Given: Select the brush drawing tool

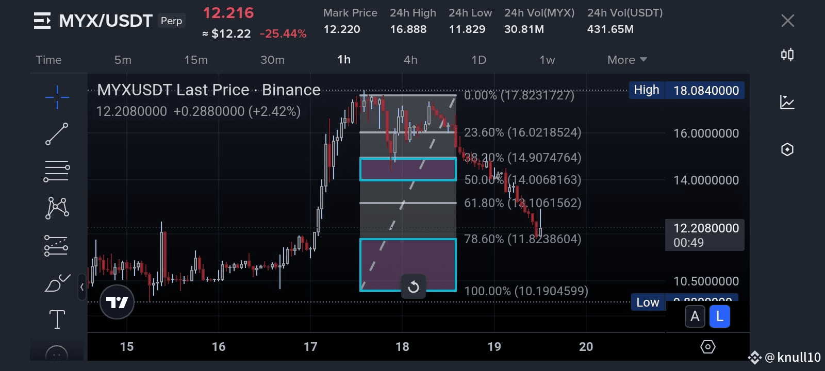Looking at the screenshot, I should 57,282.
